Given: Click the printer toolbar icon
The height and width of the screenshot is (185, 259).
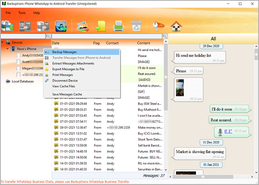Looking at the screenshot, I should 118,26.
